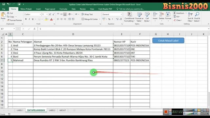Open Conditional Formatting menu
Image resolution: width=210 pixels, height=118 pixels.
[129, 17]
